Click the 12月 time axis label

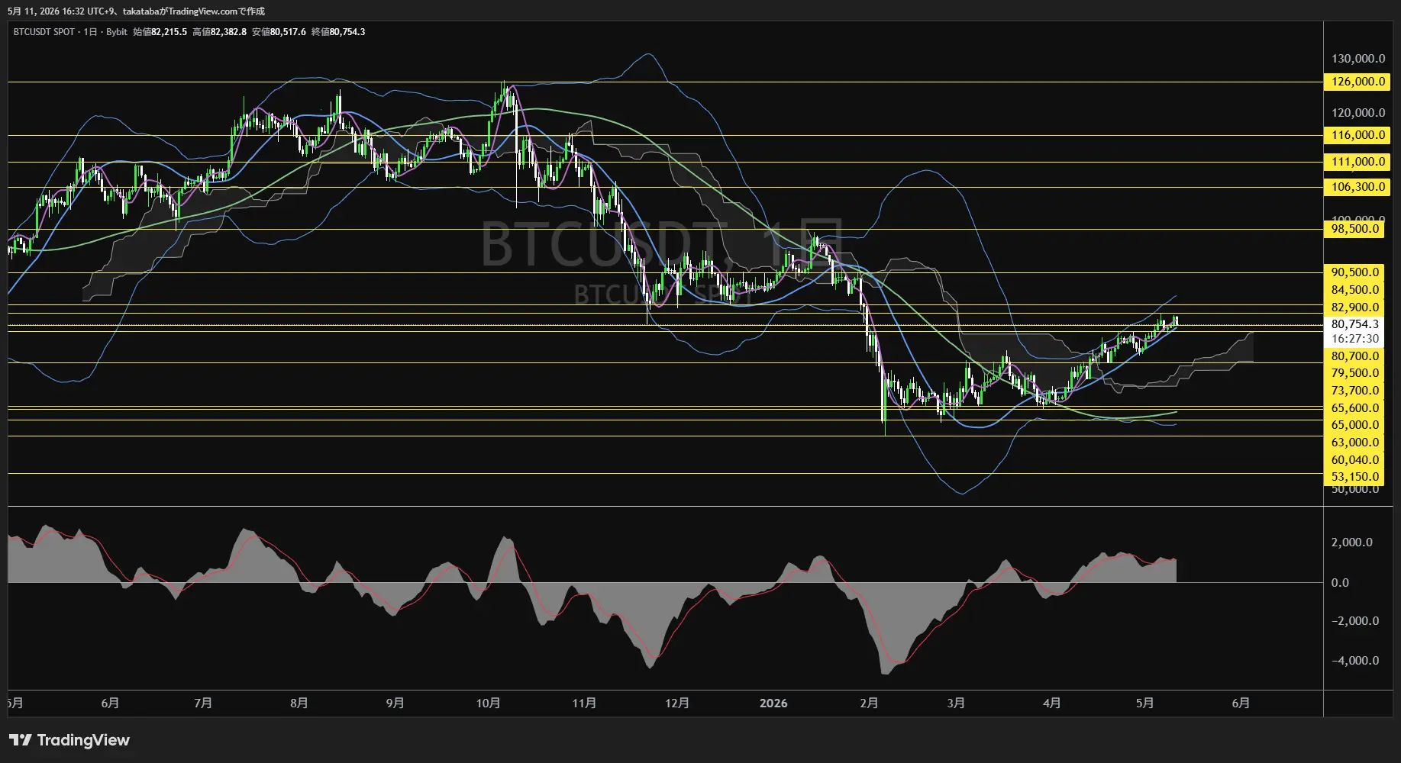coord(677,703)
